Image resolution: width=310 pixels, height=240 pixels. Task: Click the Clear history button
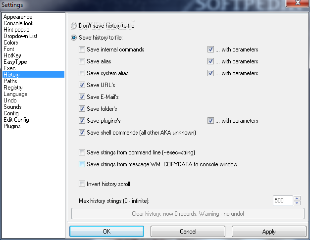(188, 214)
